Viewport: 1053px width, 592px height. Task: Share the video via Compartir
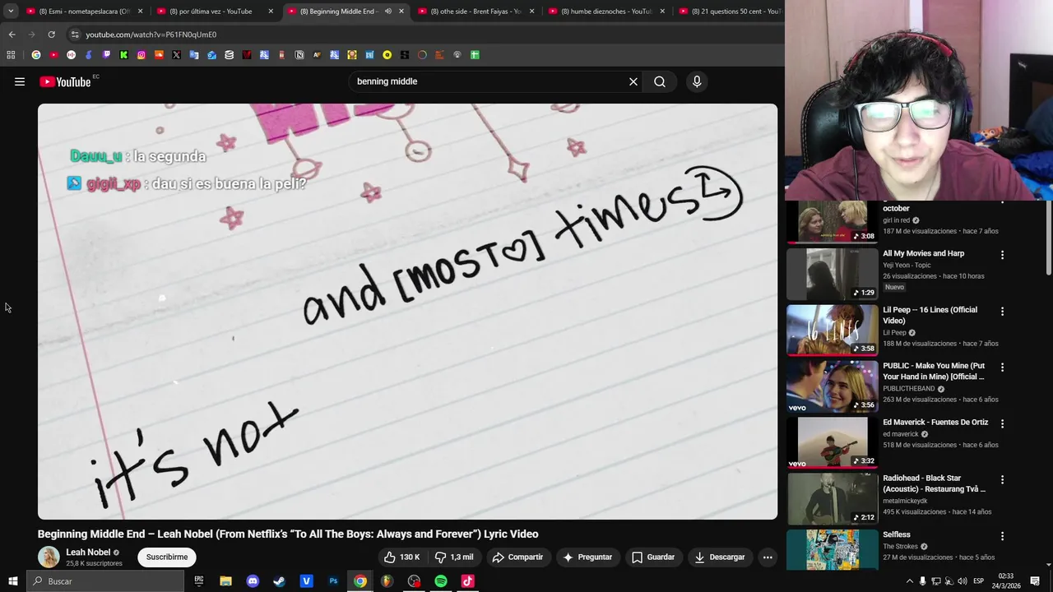pos(517,557)
